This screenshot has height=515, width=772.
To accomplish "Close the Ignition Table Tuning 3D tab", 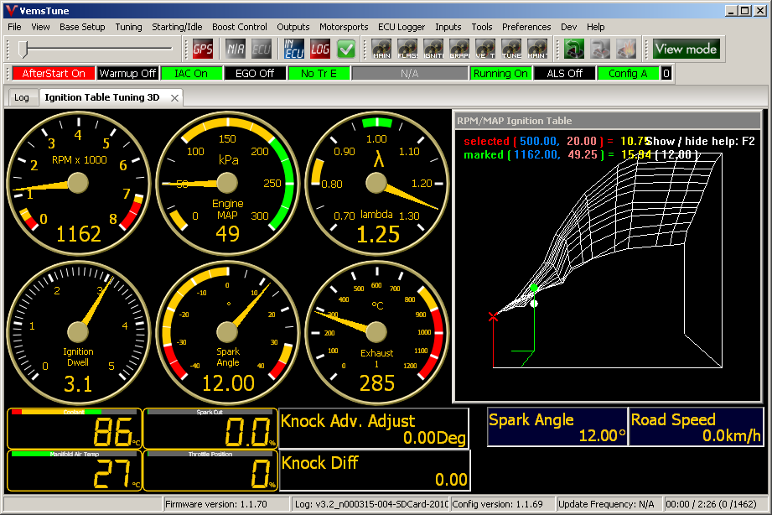I will point(174,97).
